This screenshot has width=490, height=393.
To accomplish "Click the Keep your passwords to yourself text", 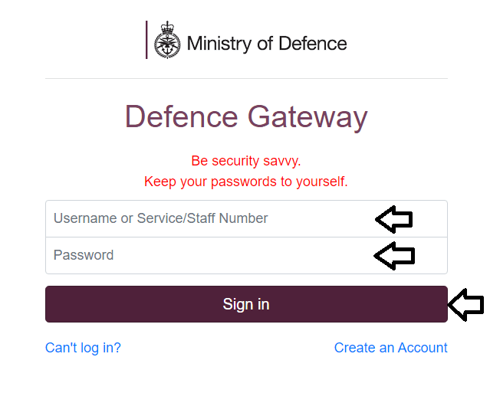I will (246, 182).
